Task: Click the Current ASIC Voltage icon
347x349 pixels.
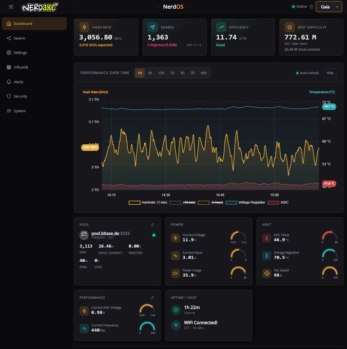Action: pos(84,311)
